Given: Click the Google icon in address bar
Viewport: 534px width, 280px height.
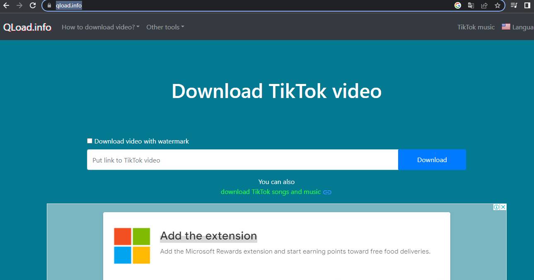Looking at the screenshot, I should [x=458, y=5].
